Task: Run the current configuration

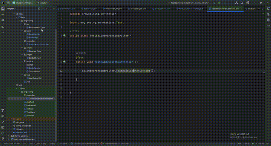Action: click(x=215, y=3)
